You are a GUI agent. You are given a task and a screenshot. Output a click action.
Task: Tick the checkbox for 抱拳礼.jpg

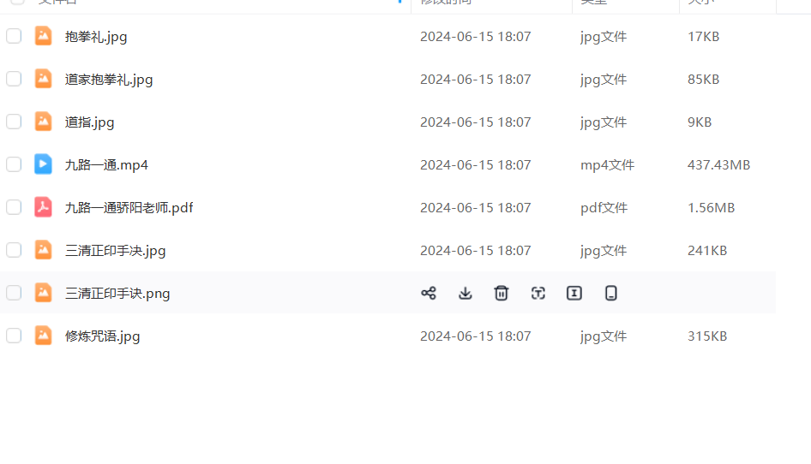pos(14,36)
